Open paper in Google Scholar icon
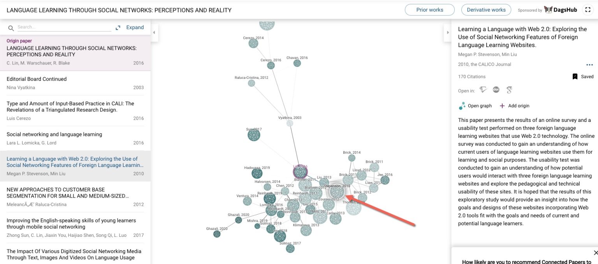The image size is (598, 264). (x=509, y=90)
